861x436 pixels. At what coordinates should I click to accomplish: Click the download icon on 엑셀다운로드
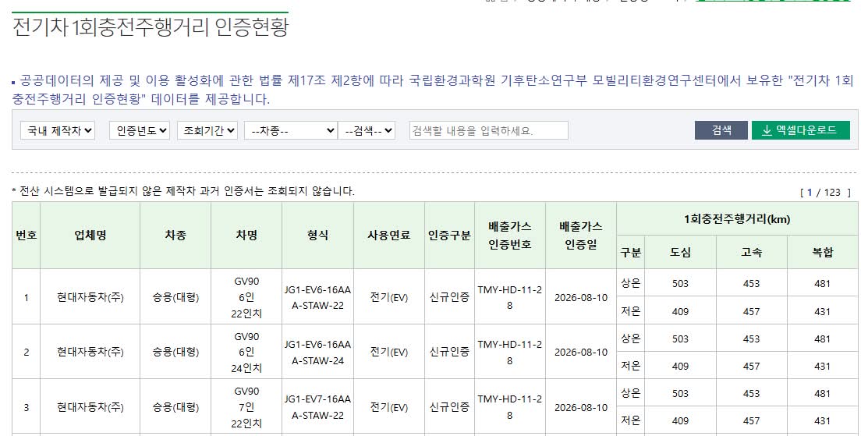click(767, 131)
